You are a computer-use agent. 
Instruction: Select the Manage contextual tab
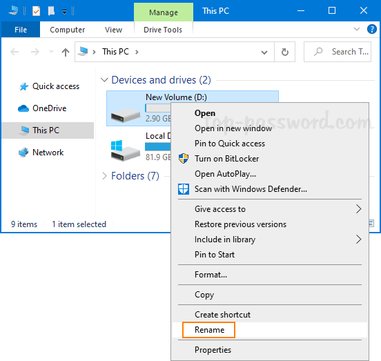(164, 12)
